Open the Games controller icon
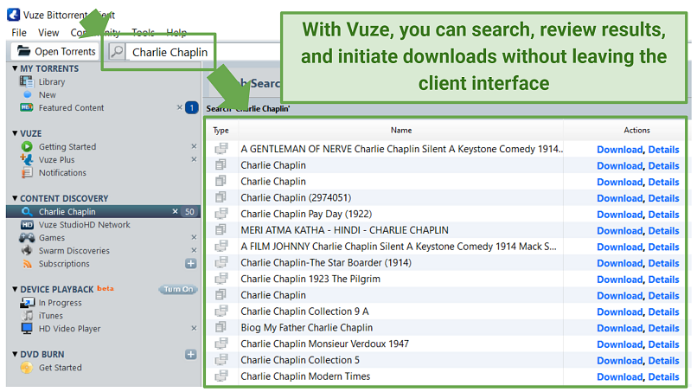 27,238
